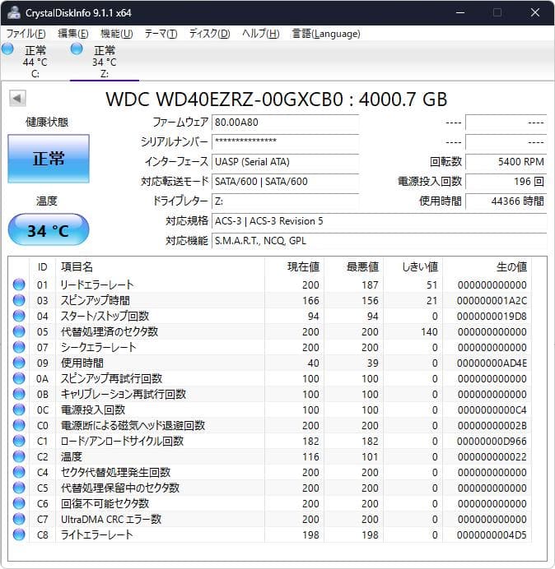The image size is (555, 569).
Task: Click the status orb for ID 0C 電源投入回数
Action: [19, 409]
